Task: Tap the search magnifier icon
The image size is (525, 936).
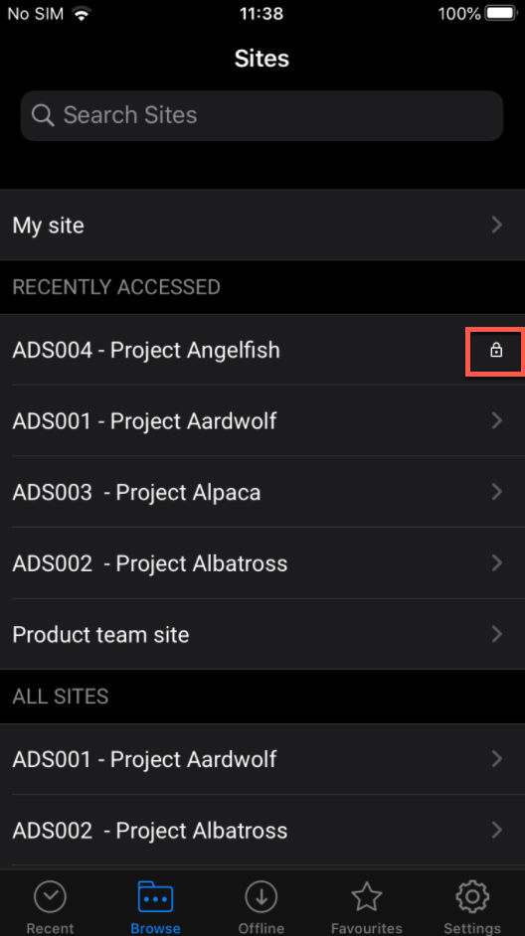Action: (x=43, y=115)
